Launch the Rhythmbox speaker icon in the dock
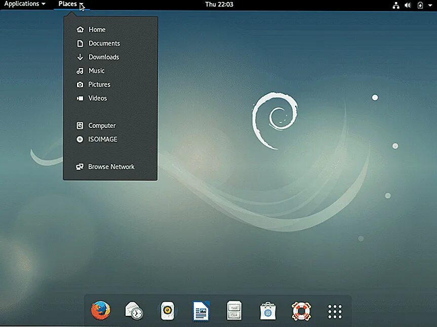Viewport: 437px width, 327px height. point(167,310)
